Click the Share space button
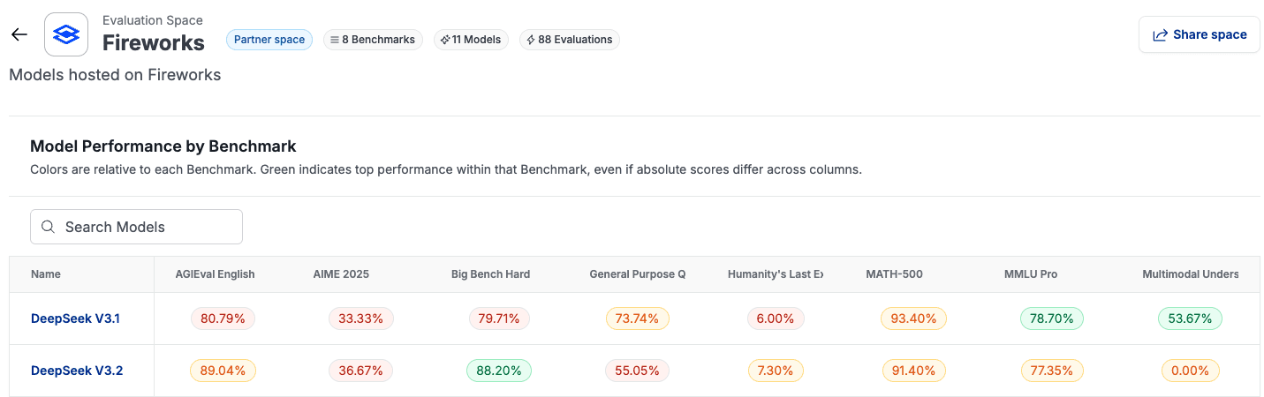The width and height of the screenshot is (1264, 397). pos(1199,34)
